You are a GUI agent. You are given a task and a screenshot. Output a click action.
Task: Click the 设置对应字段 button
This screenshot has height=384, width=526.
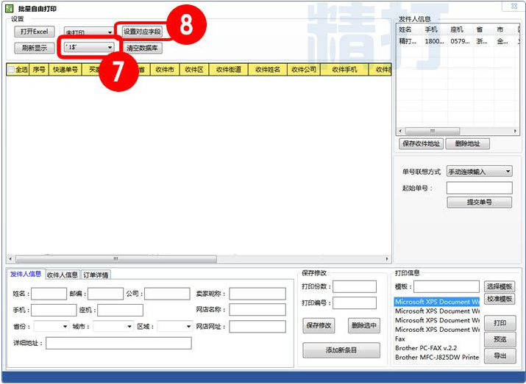[x=141, y=32]
